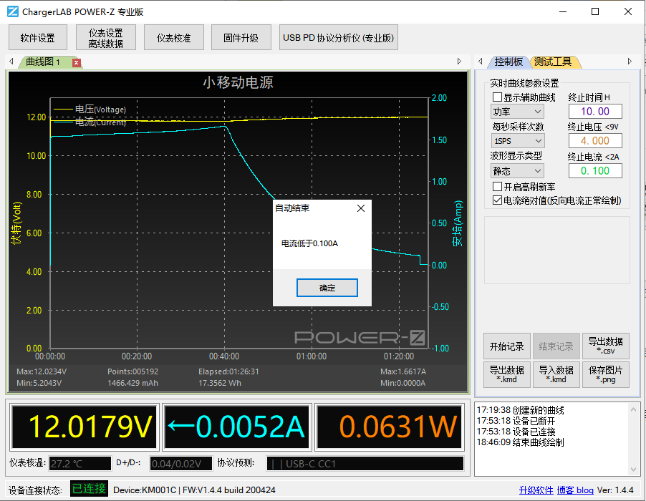Click the 升级软件 link in the status bar

tap(536, 490)
